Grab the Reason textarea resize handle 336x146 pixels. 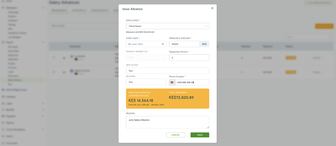208,127
